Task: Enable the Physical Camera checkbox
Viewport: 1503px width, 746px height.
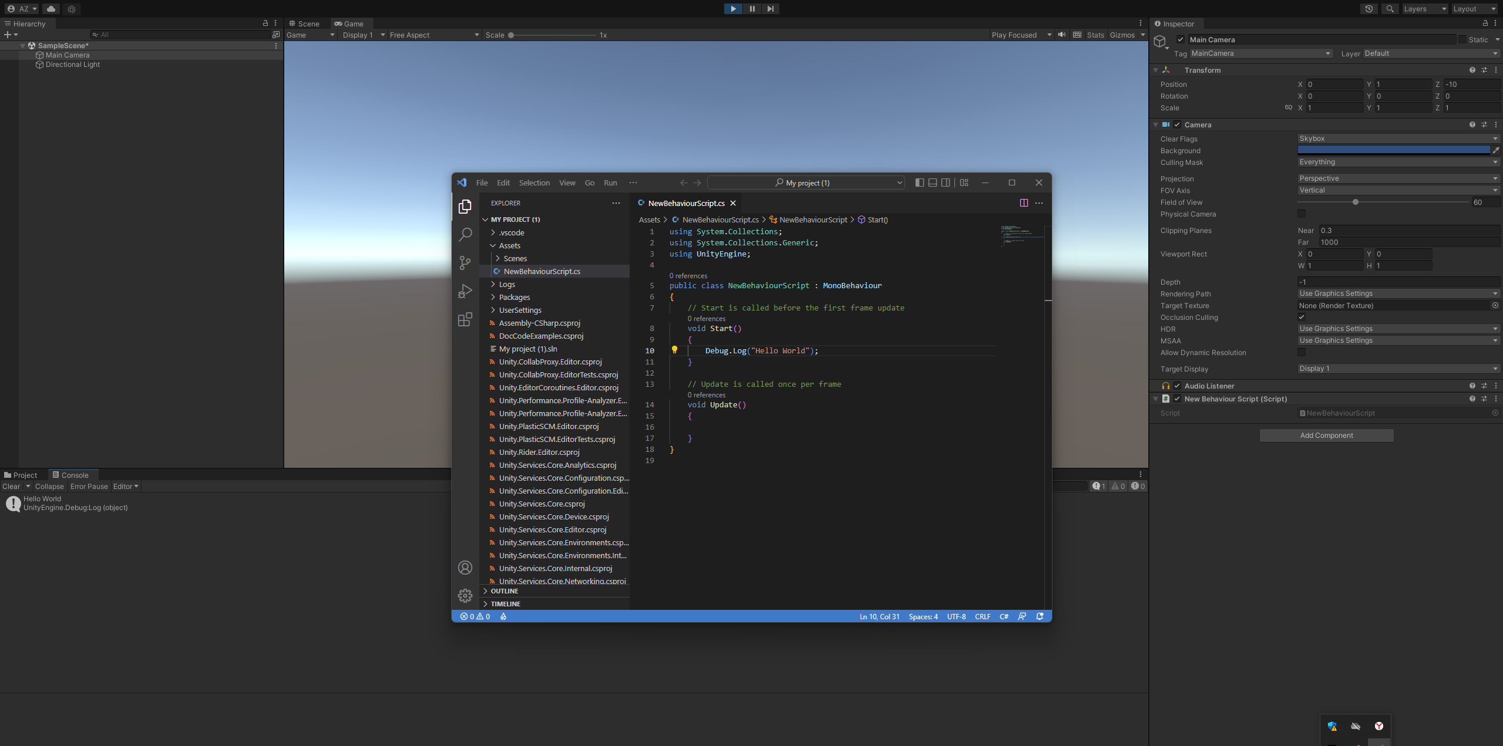Action: tap(1302, 214)
